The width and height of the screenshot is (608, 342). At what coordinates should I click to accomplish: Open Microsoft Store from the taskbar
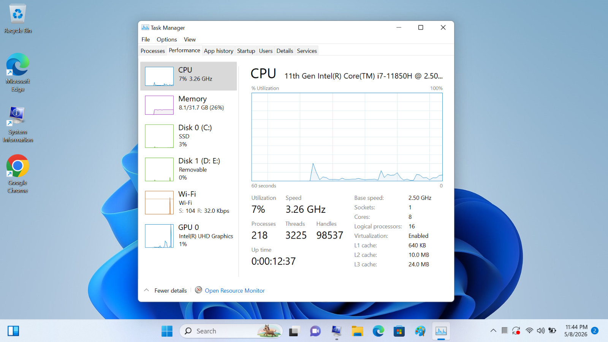pos(399,331)
